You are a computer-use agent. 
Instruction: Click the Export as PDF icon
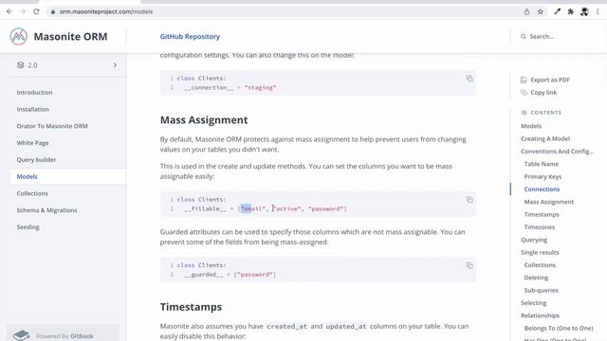(524, 80)
